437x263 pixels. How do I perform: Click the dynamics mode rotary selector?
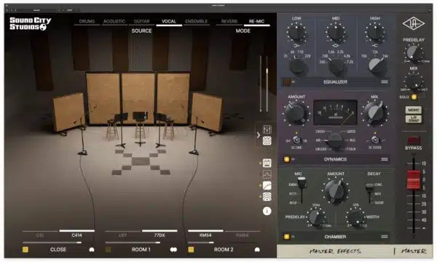[x=335, y=140]
